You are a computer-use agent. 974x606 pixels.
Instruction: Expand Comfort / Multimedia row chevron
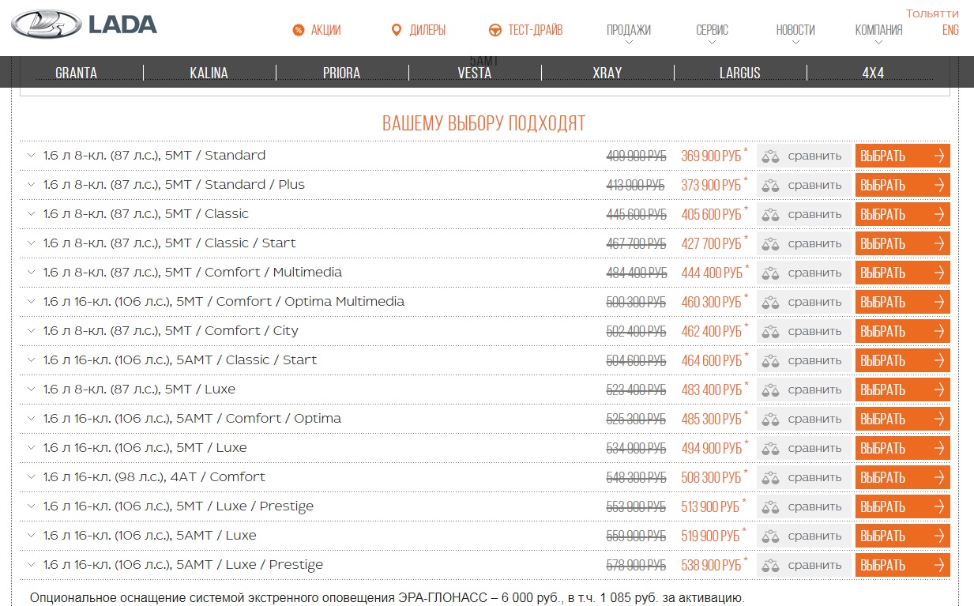tap(31, 272)
